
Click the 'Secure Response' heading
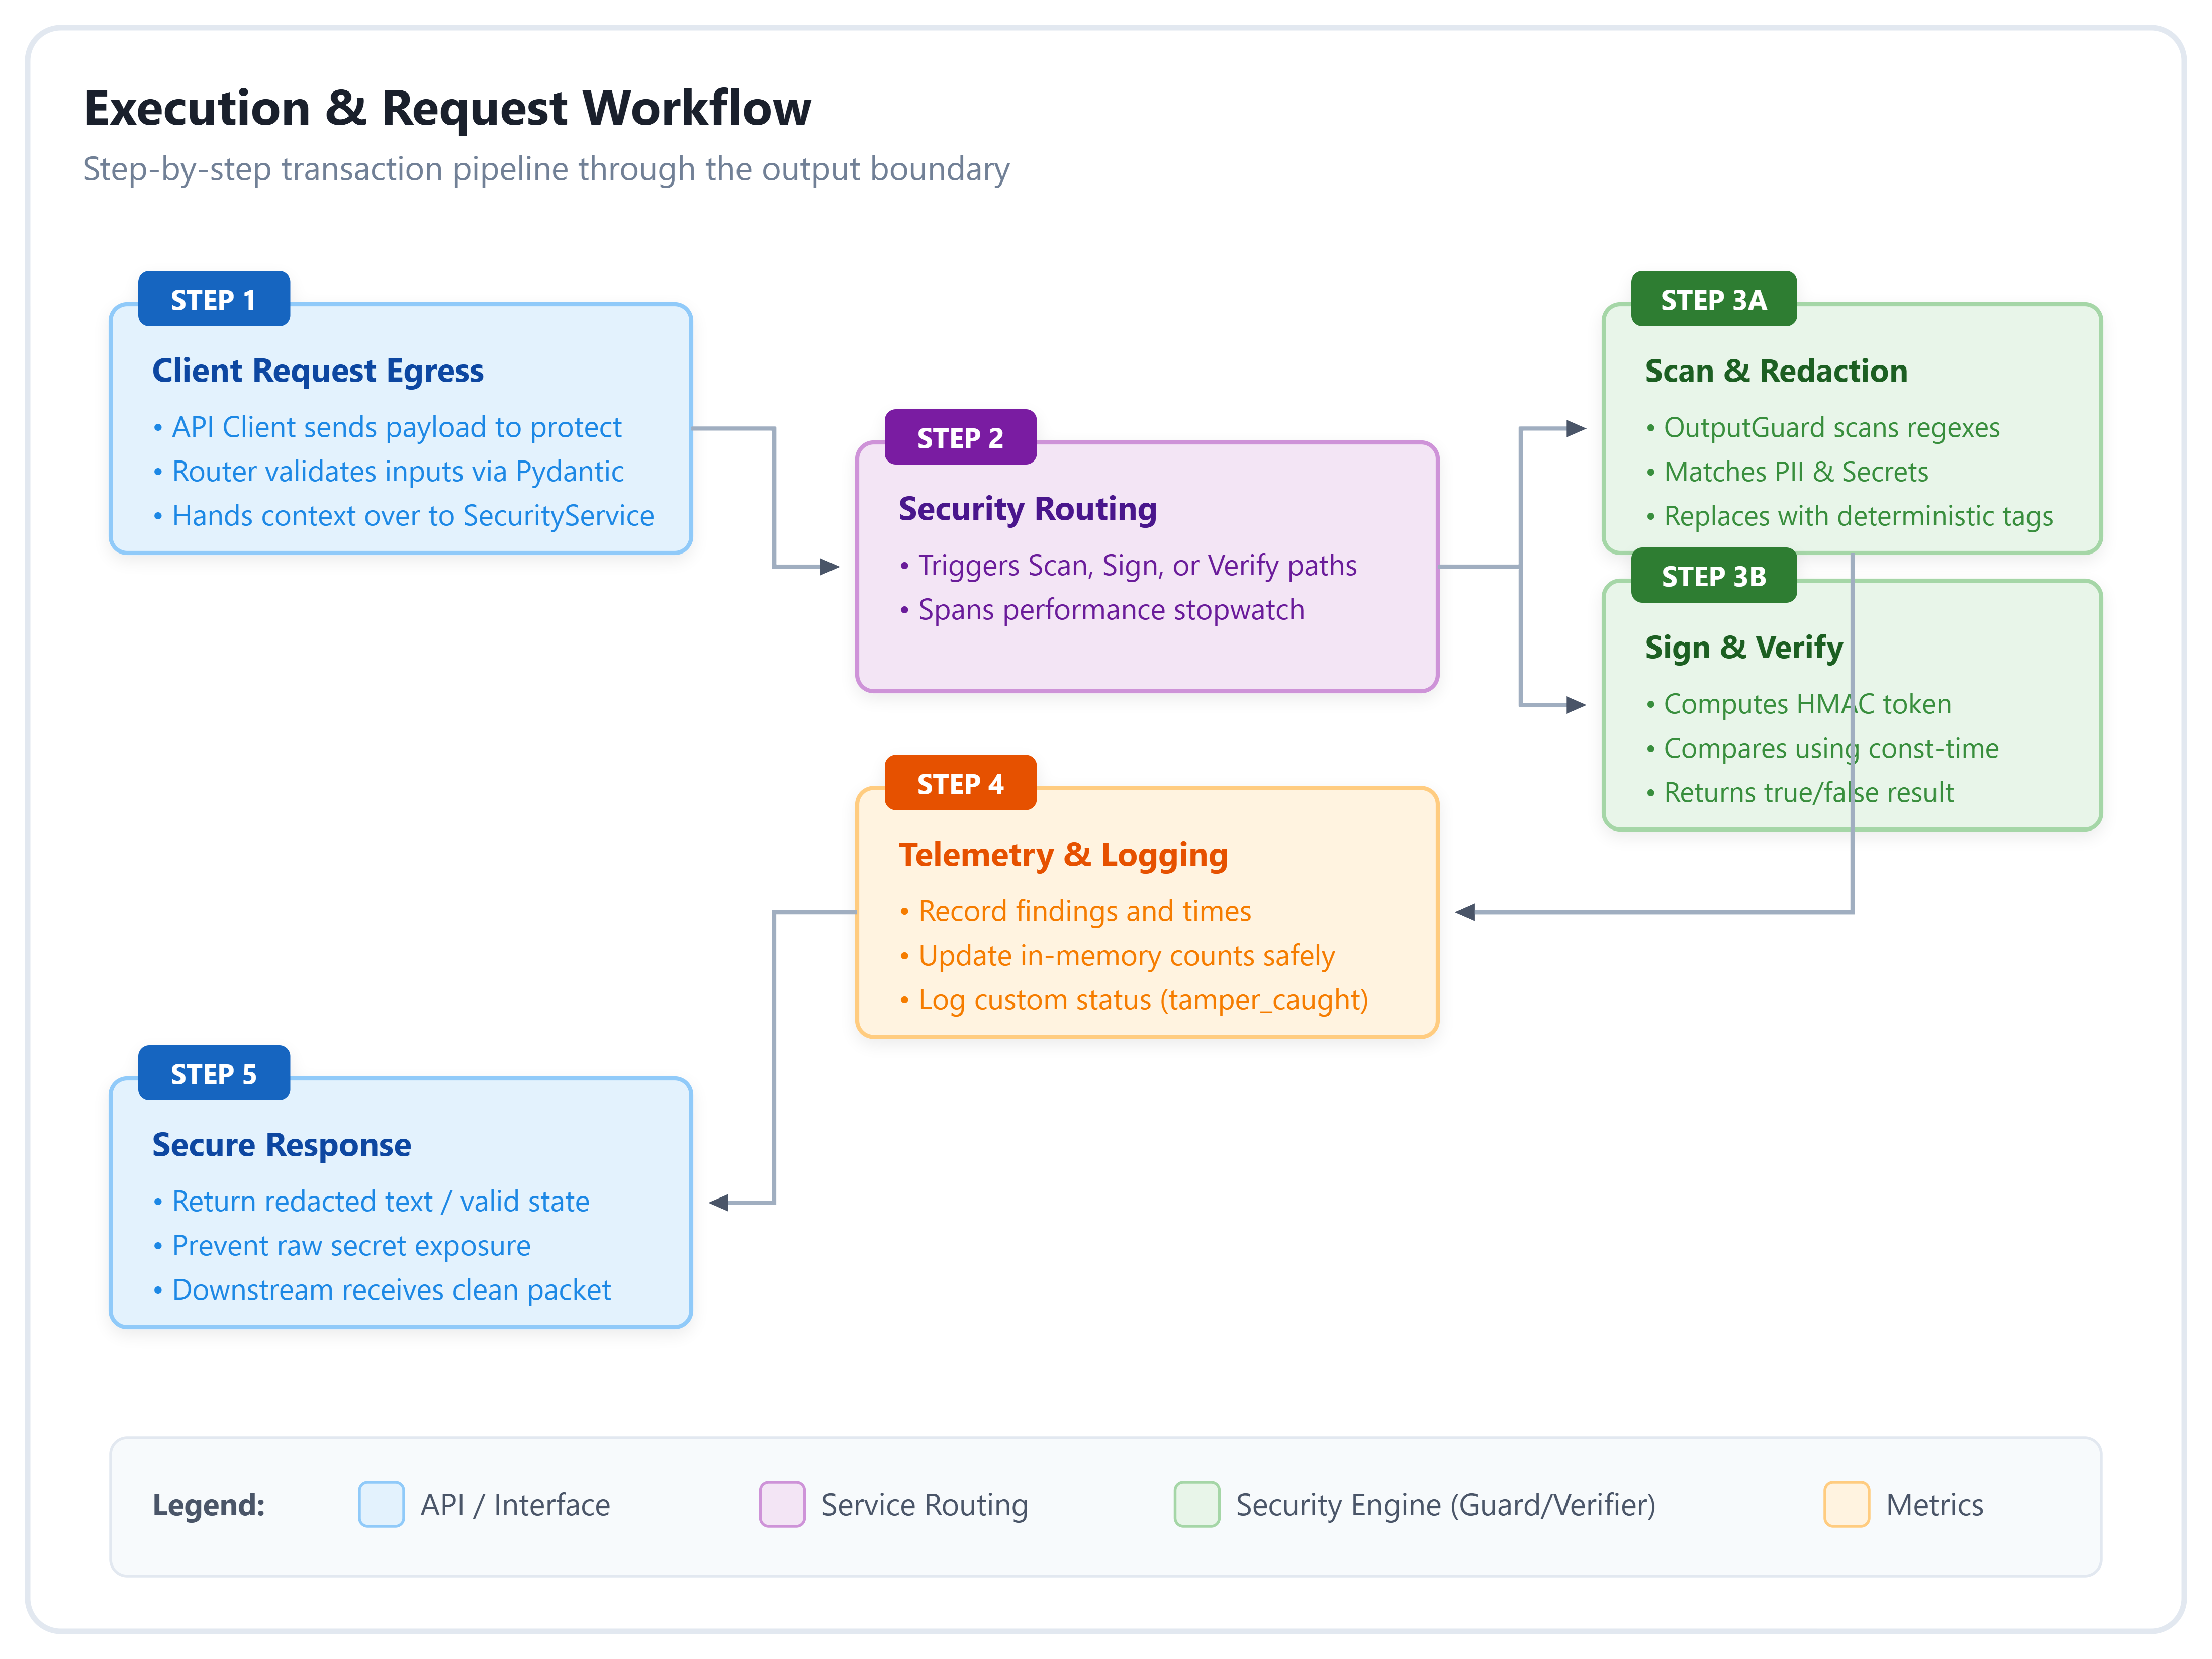click(x=282, y=1145)
